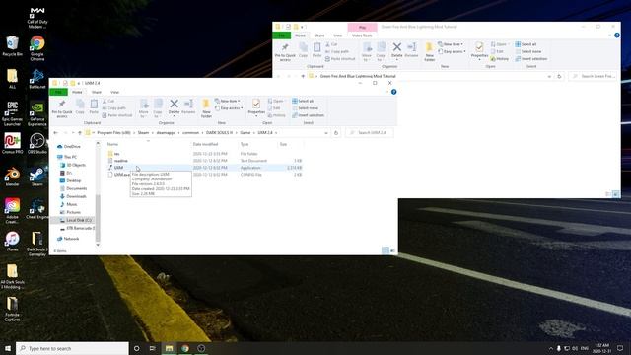The width and height of the screenshot is (631, 355).
Task: Select This PC in the navigation pane
Action: tap(70, 157)
